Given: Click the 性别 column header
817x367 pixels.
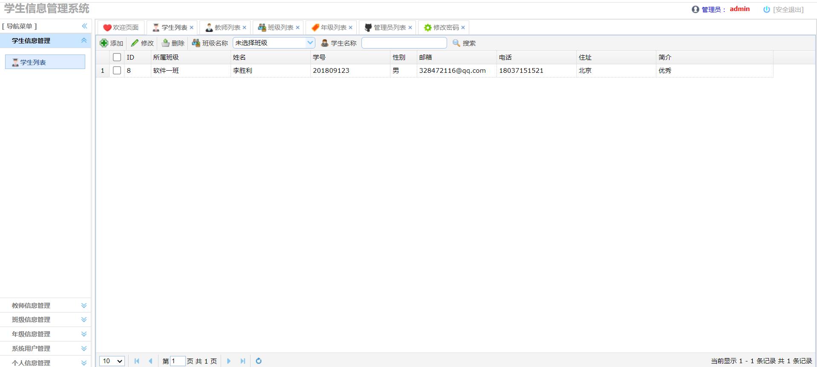Looking at the screenshot, I should click(404, 57).
